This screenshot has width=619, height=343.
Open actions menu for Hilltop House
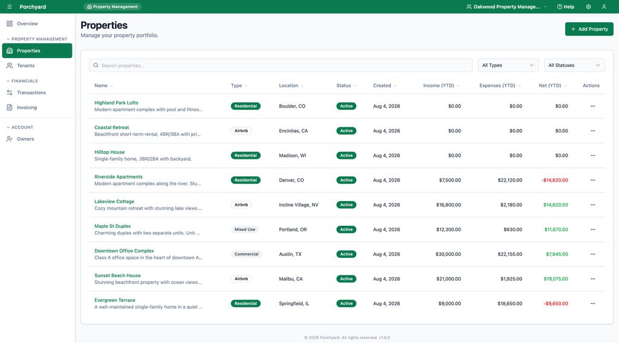pyautogui.click(x=592, y=155)
